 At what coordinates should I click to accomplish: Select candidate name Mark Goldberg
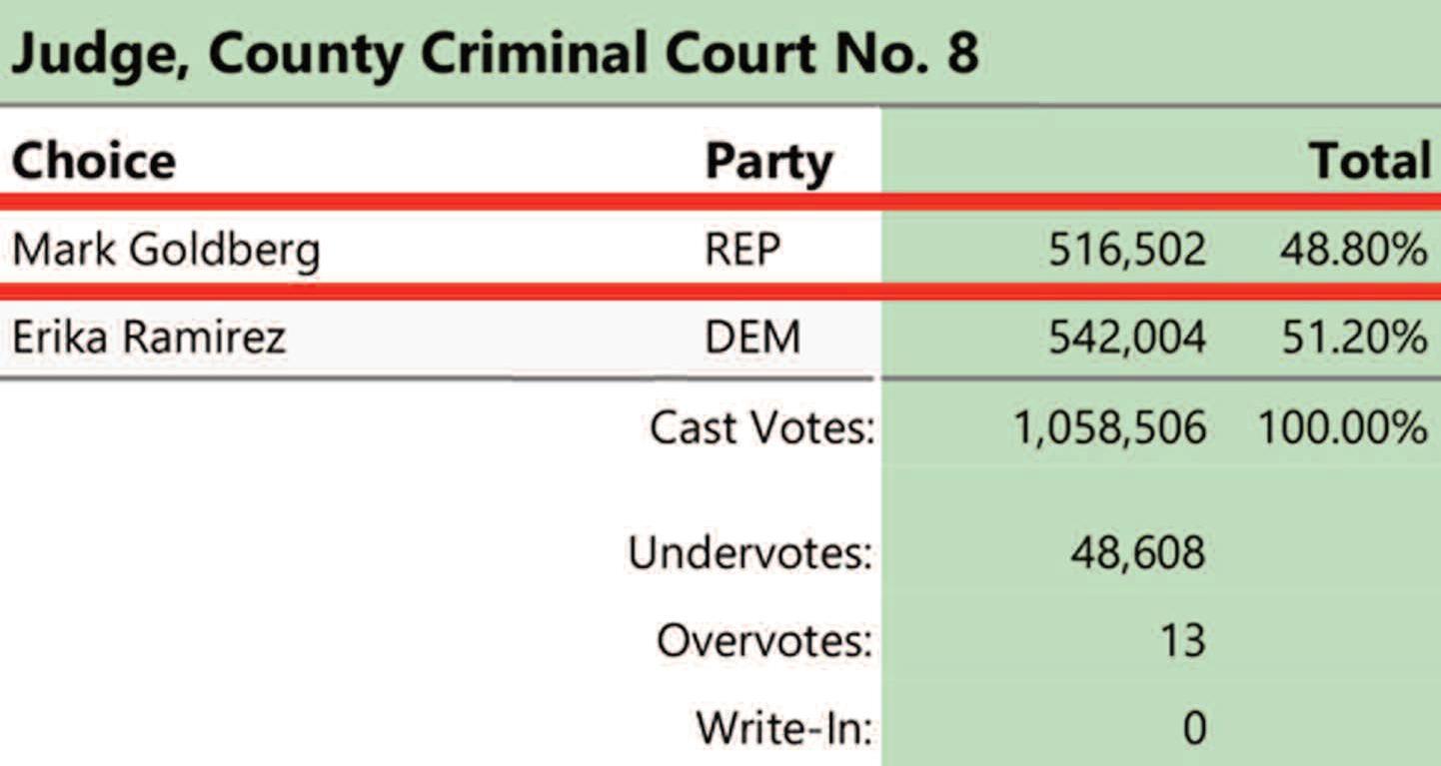click(x=166, y=250)
